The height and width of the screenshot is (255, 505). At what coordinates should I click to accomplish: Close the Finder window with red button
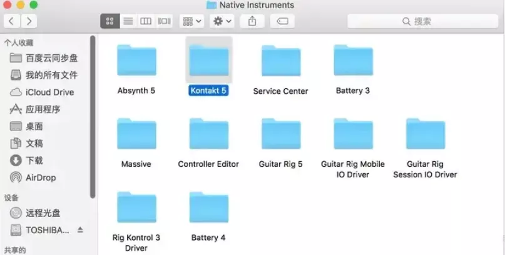tap(8, 4)
